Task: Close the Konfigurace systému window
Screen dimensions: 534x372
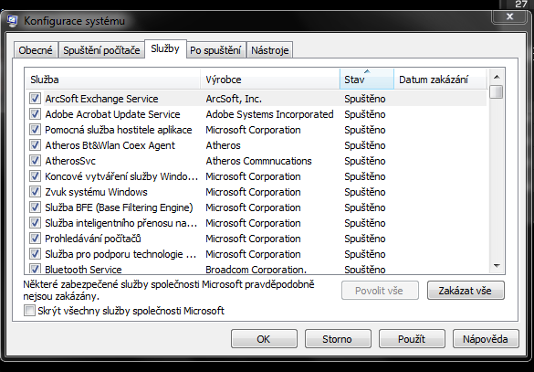Action: [509, 16]
